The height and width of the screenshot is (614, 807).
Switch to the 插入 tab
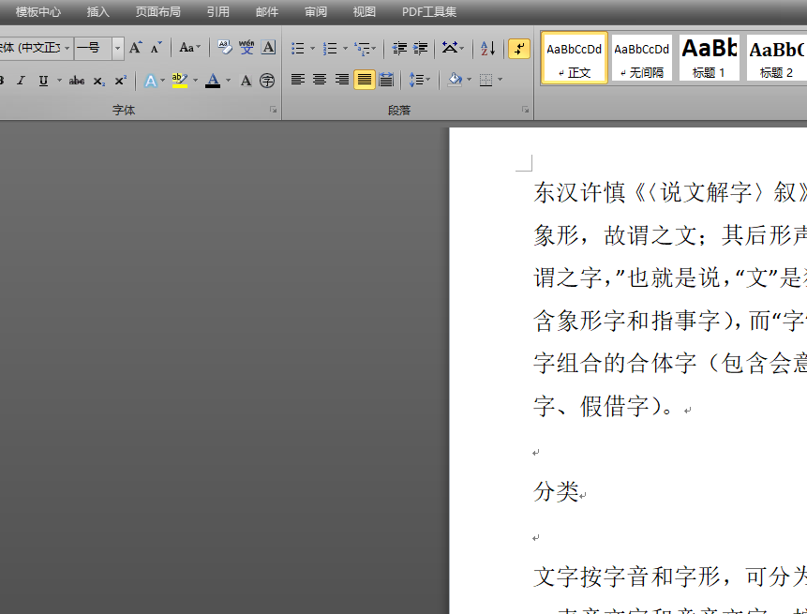[x=97, y=12]
